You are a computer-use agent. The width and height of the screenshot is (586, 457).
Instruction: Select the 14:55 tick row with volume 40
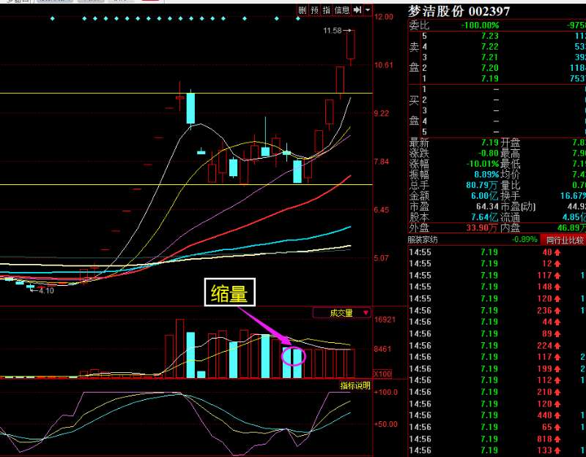pyautogui.click(x=497, y=252)
